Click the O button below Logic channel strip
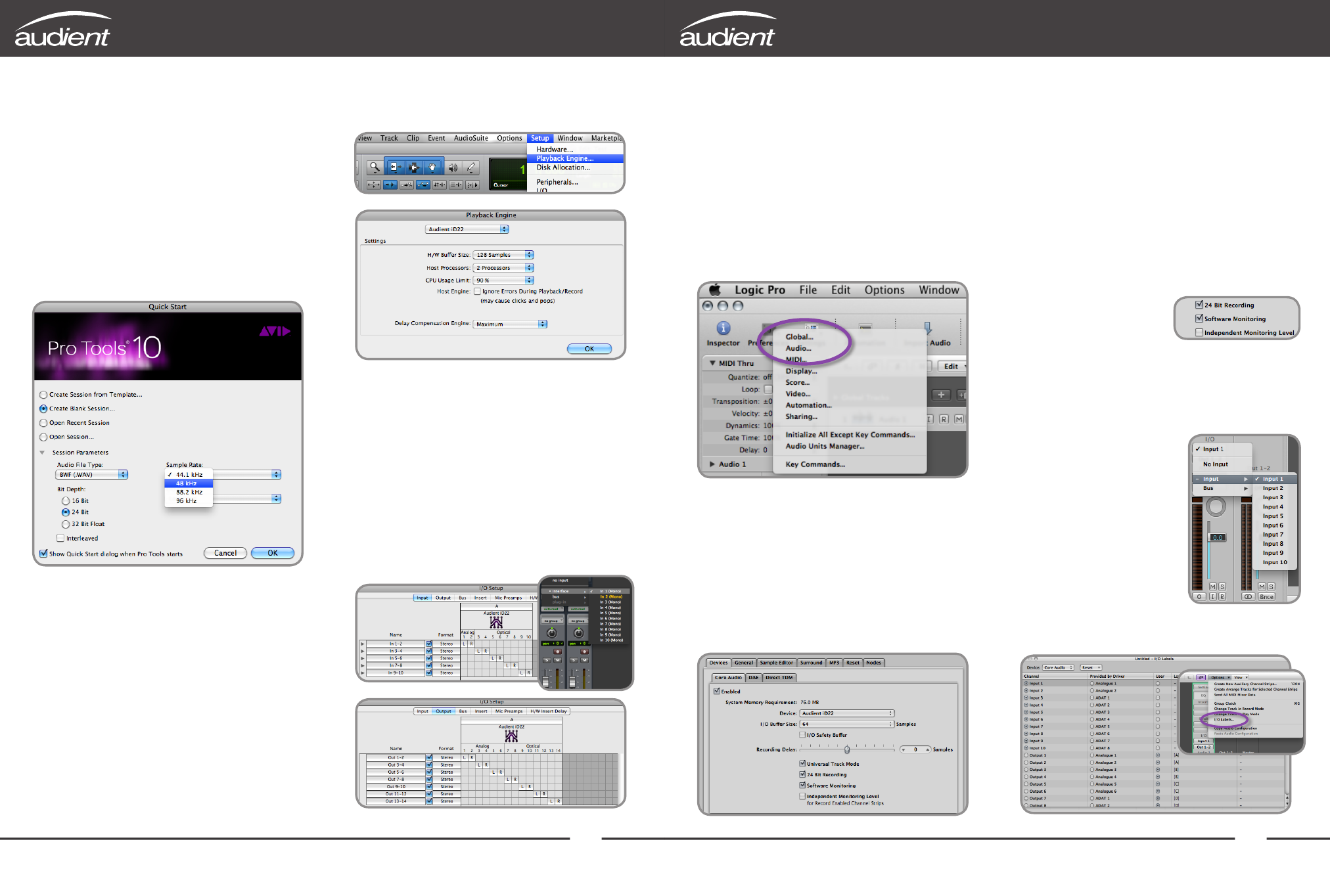Screen dimensions: 1330x886 (x=1199, y=597)
